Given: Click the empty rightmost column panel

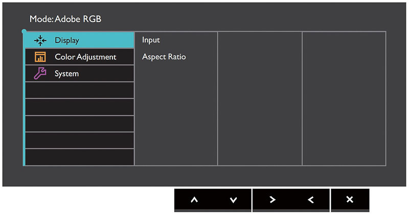Looking at the screenshot, I should click(344, 98).
